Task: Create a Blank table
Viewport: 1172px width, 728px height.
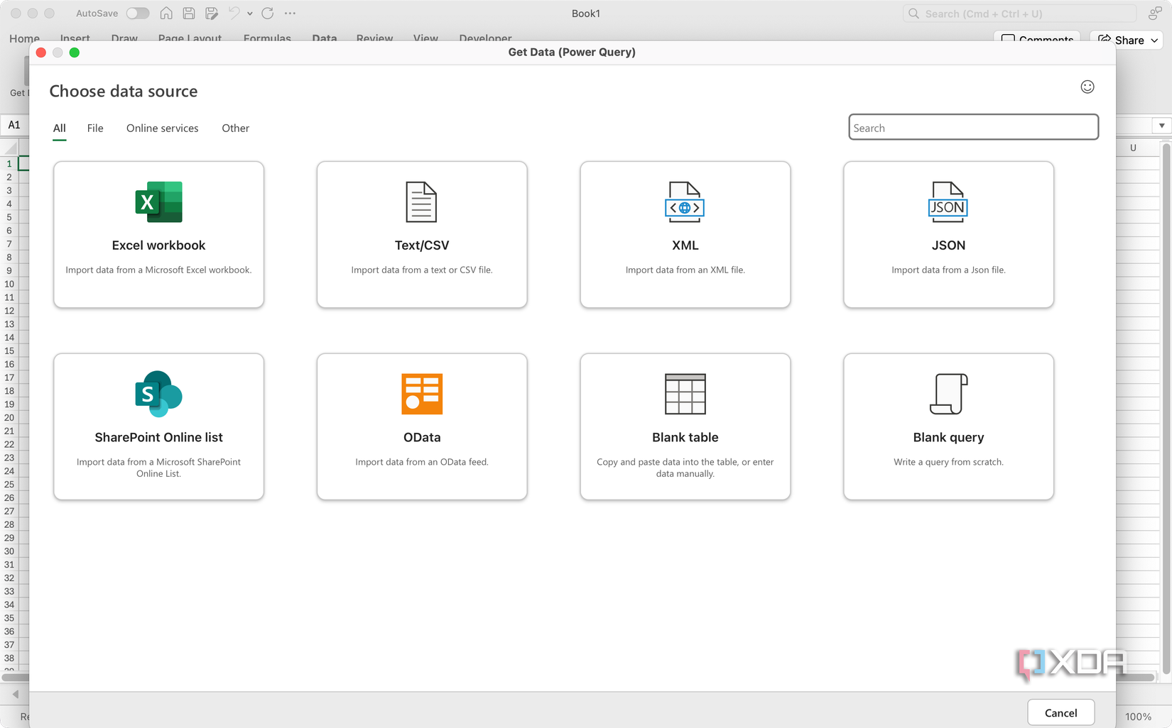Action: (x=684, y=426)
